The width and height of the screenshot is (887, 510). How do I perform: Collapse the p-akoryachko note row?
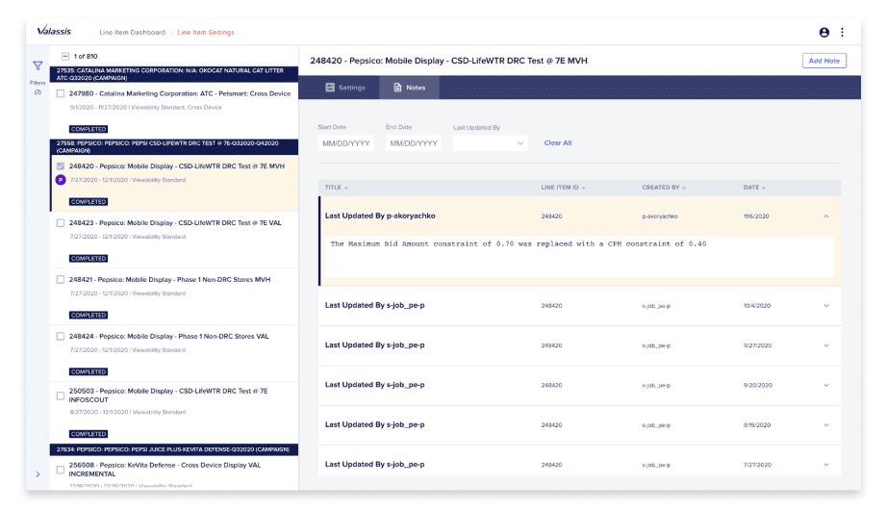click(825, 217)
